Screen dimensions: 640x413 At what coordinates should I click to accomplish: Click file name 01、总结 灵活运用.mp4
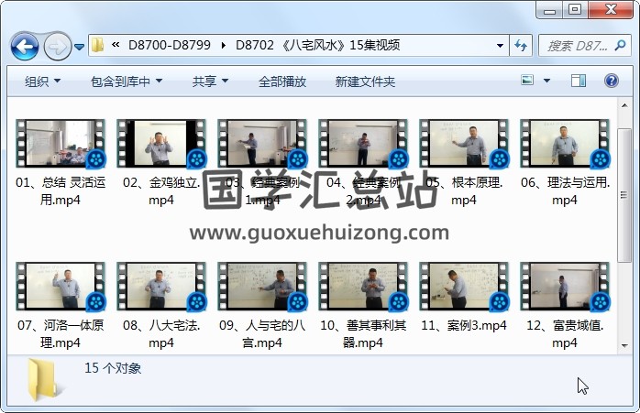click(x=61, y=190)
